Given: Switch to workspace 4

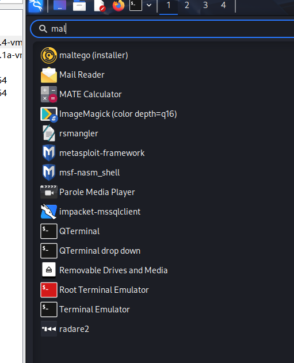Looking at the screenshot, I should pos(223,5).
